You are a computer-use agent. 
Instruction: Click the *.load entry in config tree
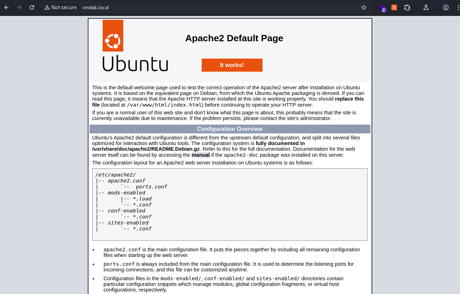point(142,199)
